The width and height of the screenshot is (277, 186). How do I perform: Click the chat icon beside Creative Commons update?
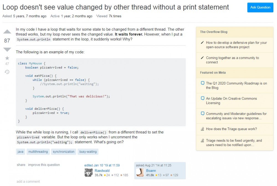click(x=202, y=98)
